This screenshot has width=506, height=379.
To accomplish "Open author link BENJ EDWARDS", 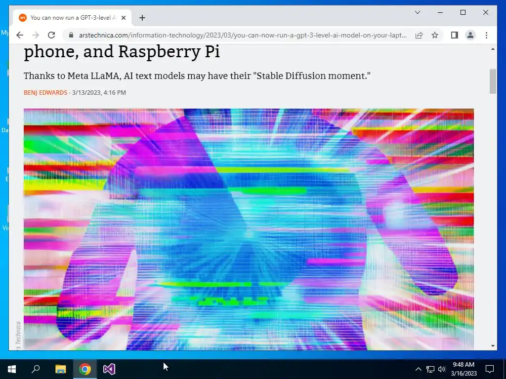I will coord(45,92).
